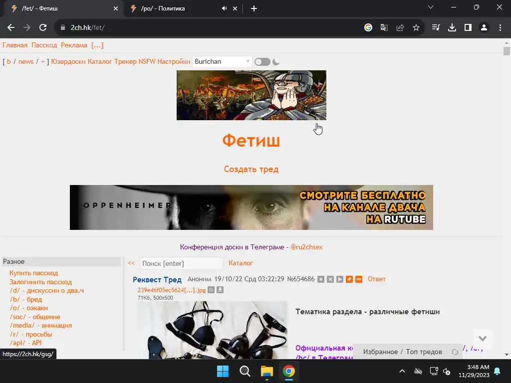Click the board header banner image

pyautogui.click(x=252, y=95)
